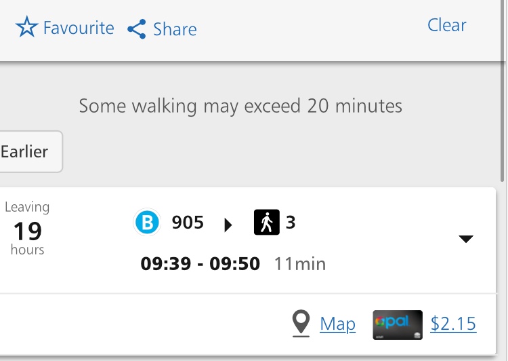Open the $2.15 fare link
Image resolution: width=508 pixels, height=361 pixels.
point(453,324)
